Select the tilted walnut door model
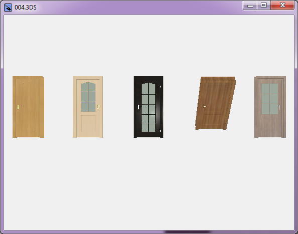 click(216, 103)
